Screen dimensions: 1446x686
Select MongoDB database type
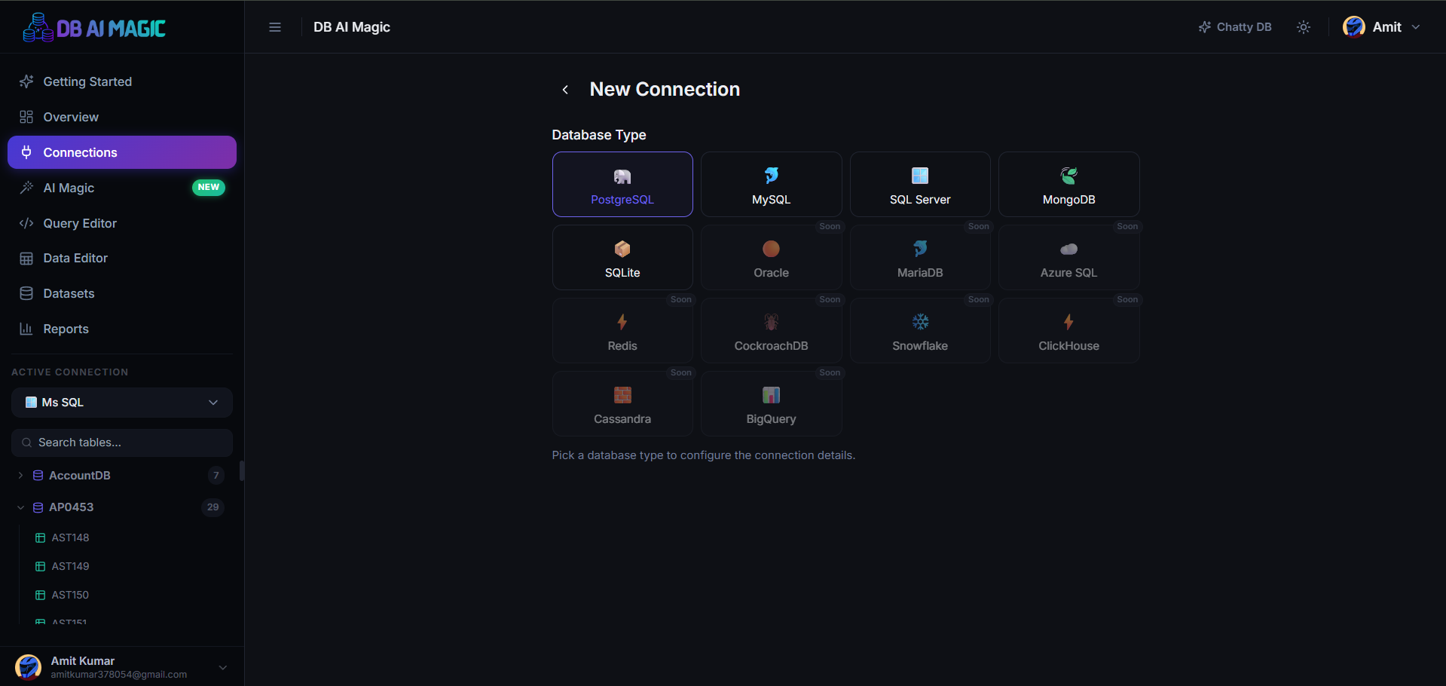coord(1069,185)
